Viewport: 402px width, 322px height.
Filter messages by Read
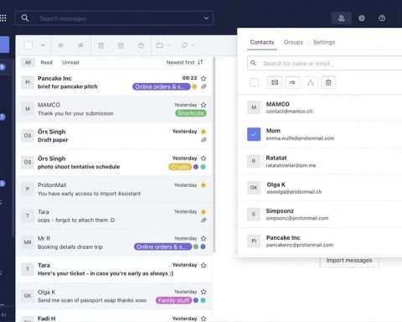pos(46,62)
